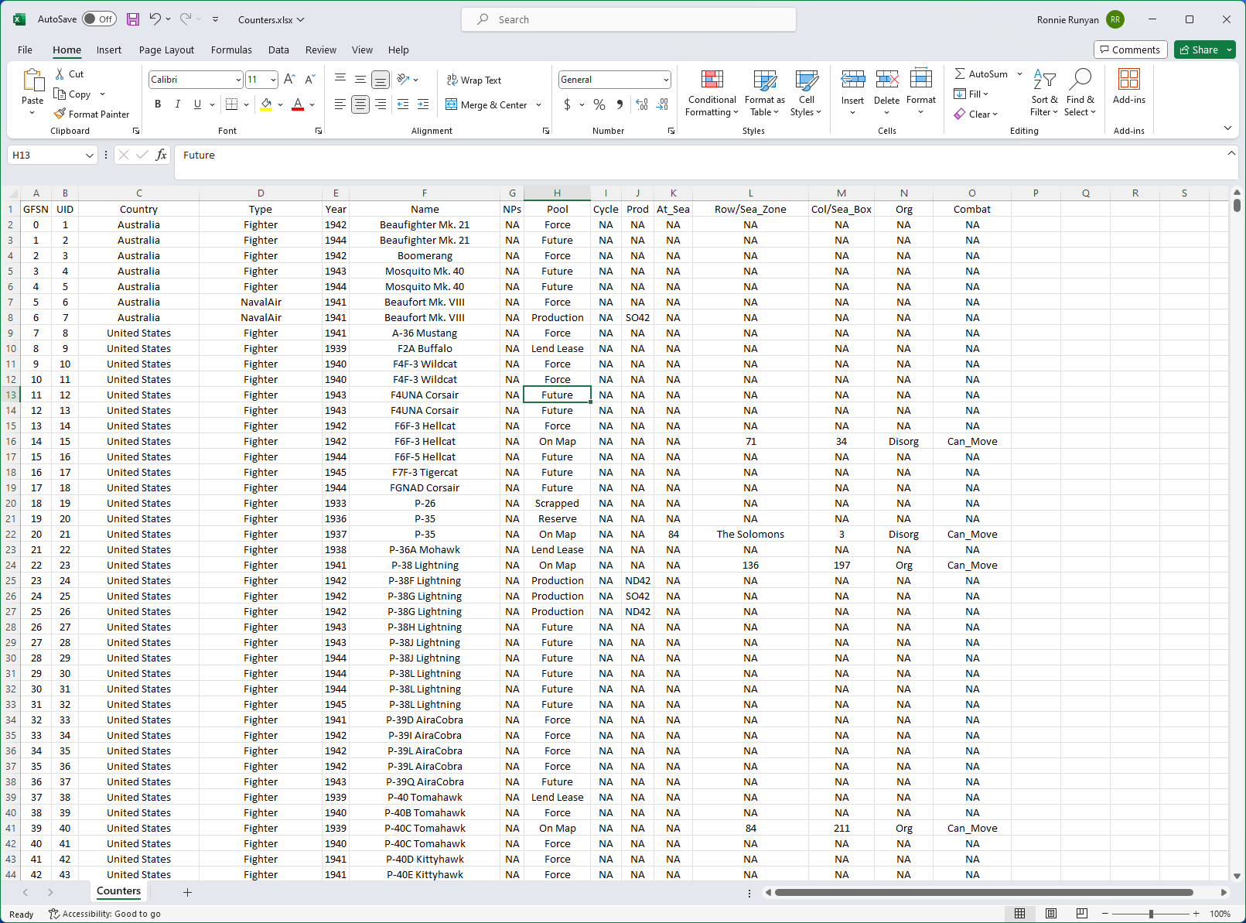Click the Paste clipboard icon
The height and width of the screenshot is (923, 1246).
coord(33,80)
